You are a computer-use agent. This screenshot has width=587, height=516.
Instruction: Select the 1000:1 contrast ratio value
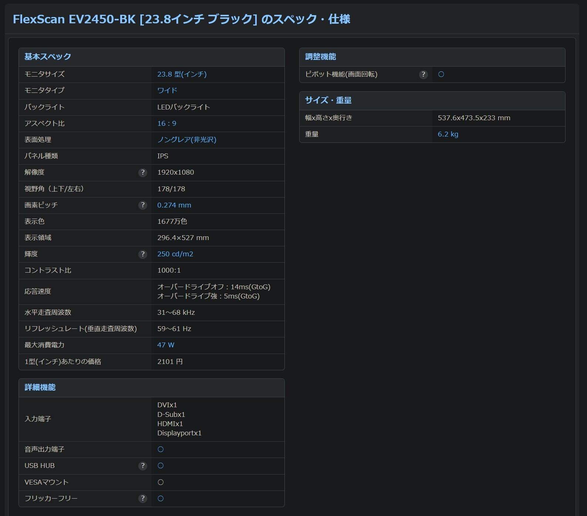pyautogui.click(x=169, y=270)
